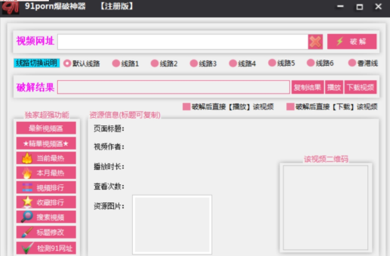
Task: Open 收藏排行 with the star icon
Action: tap(46, 203)
